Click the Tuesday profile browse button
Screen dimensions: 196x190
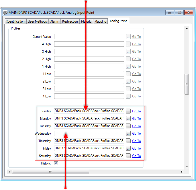128,126
